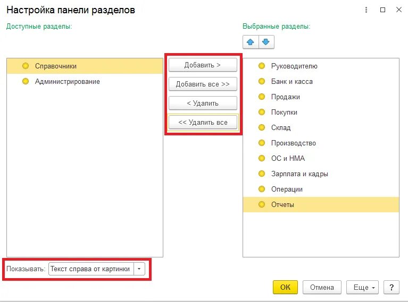Click yellow icon beside Администрирование
Screen dimensions: 408x302
coord(26,81)
